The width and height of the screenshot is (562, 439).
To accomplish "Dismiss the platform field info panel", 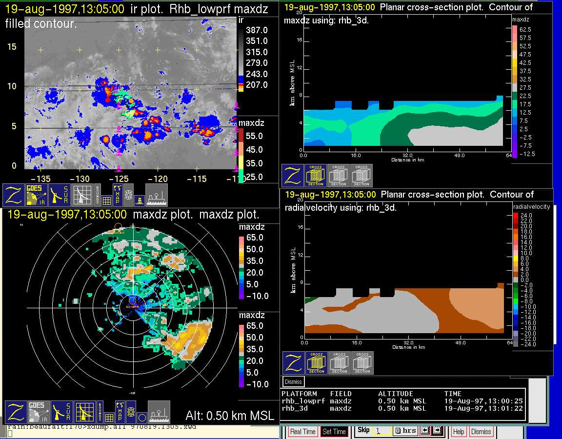I will coord(293,381).
